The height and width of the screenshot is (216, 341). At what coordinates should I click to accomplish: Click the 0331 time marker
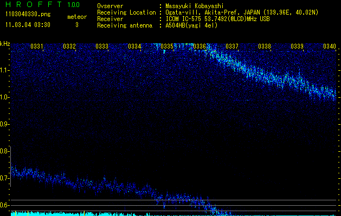[36, 46]
